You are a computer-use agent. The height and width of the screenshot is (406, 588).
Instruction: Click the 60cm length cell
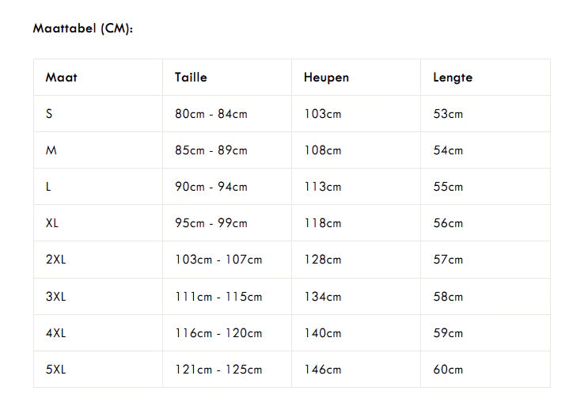pyautogui.click(x=448, y=370)
